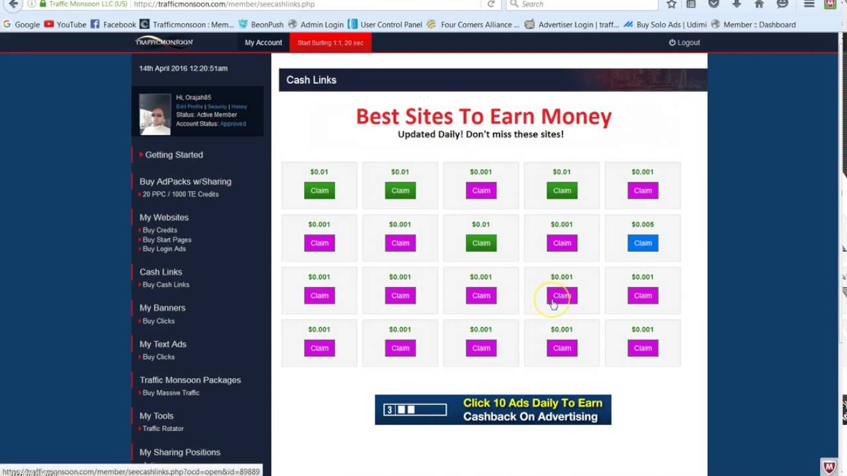This screenshot has width=847, height=476.
Task: Open the Security link under username
Action: pos(217,106)
